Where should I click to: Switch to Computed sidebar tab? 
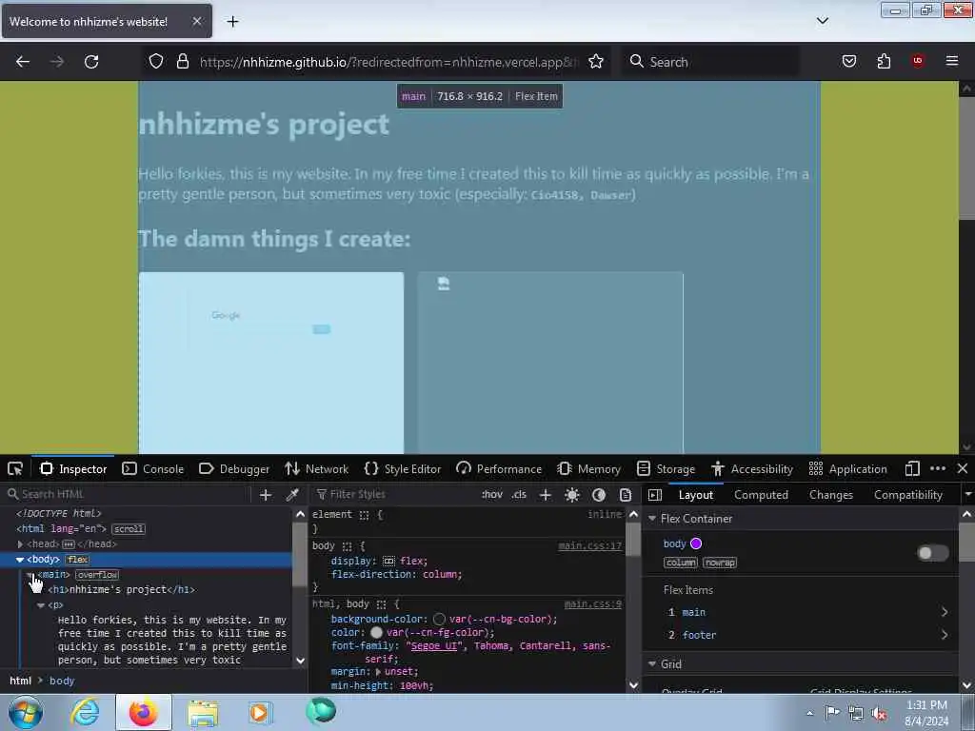(x=761, y=495)
